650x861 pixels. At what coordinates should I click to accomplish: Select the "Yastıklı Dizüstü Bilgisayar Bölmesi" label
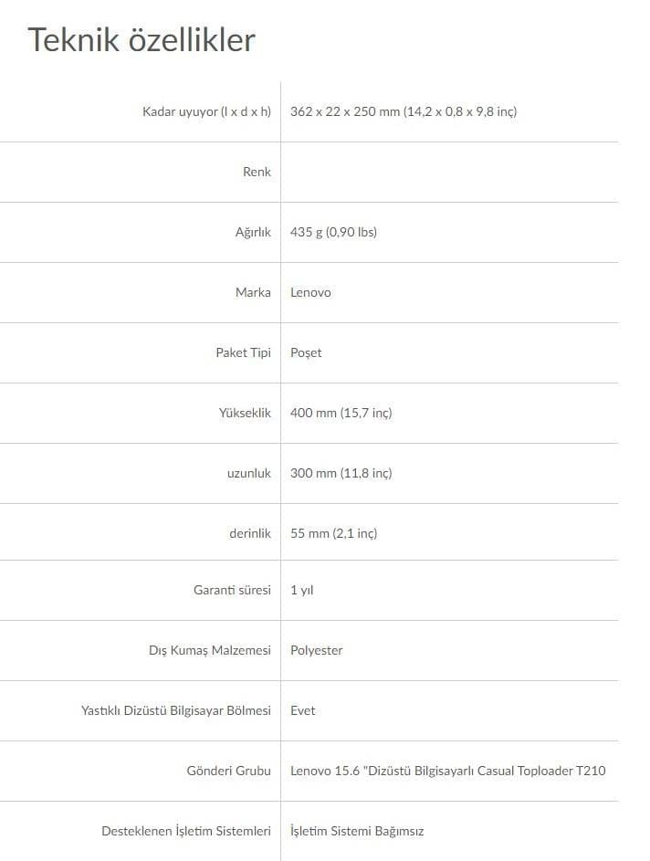176,710
